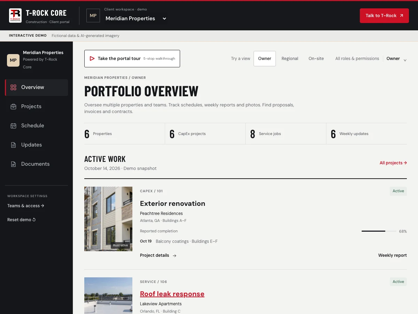
Task: Switch to the Regional view
Action: (x=290, y=59)
